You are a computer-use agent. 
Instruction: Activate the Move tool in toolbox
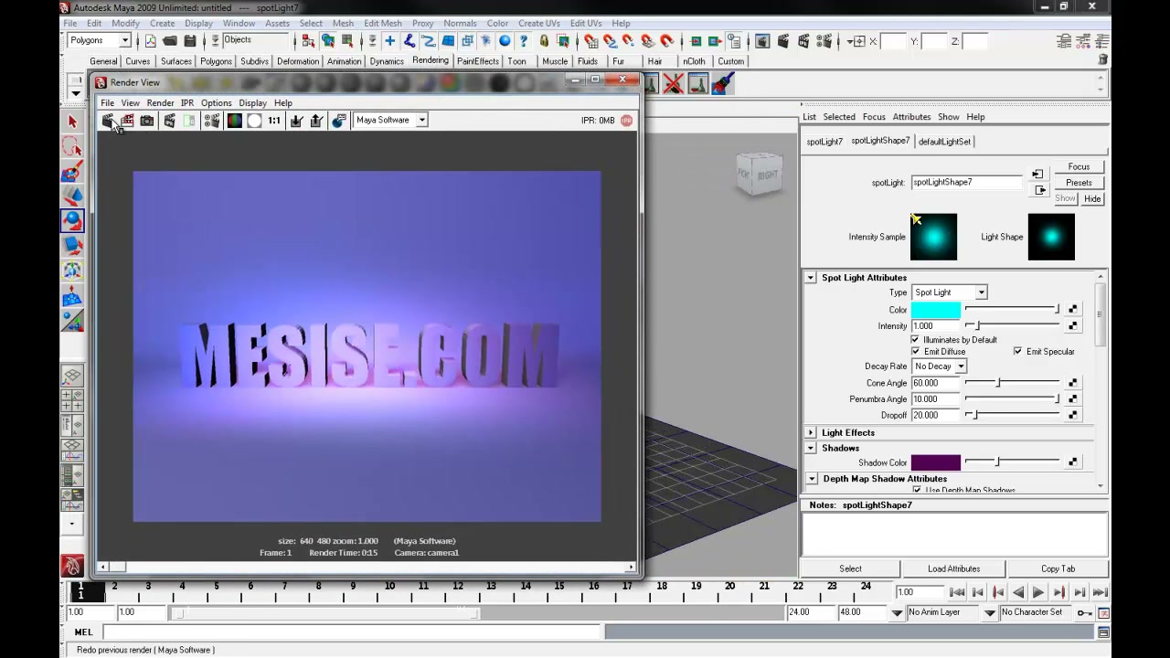point(72,196)
